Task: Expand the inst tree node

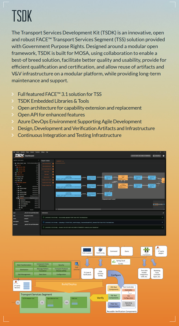Action: coord(17,186)
